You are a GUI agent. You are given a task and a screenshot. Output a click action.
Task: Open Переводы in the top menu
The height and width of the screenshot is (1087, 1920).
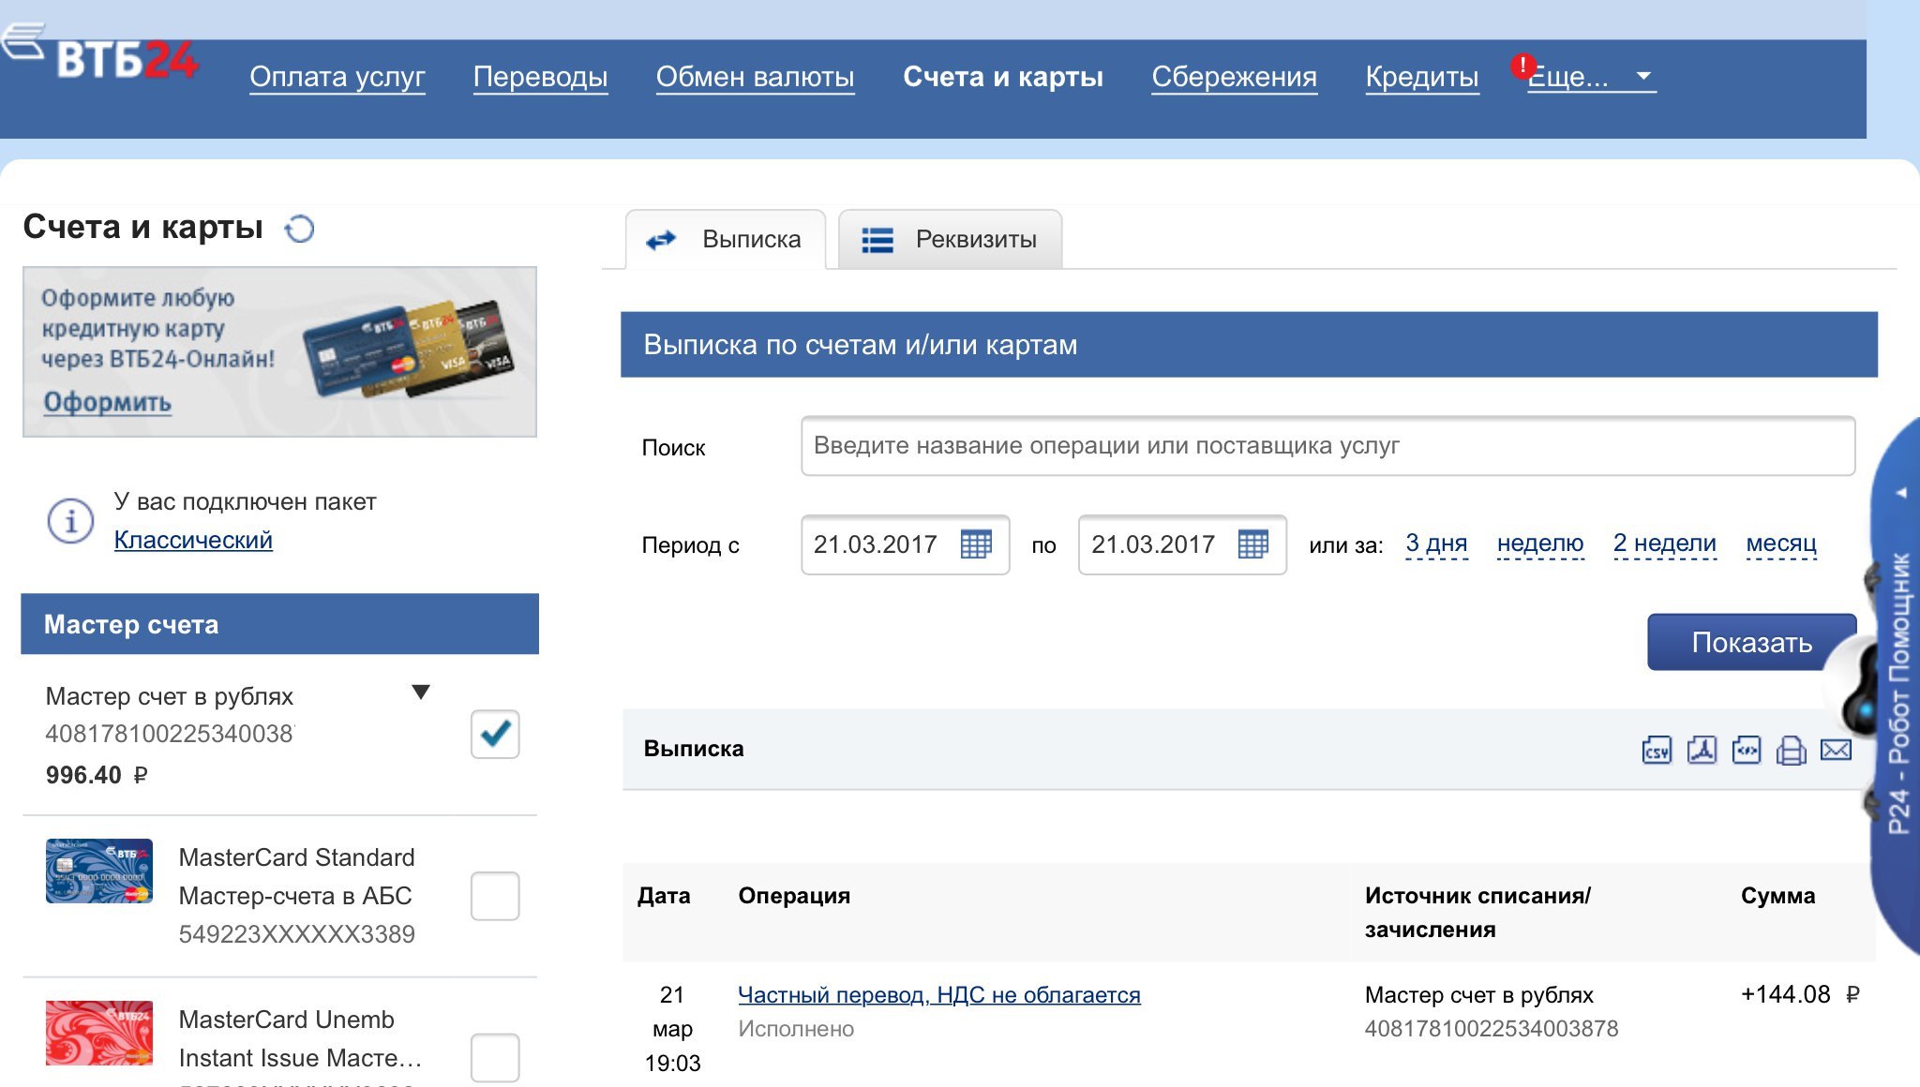(540, 77)
